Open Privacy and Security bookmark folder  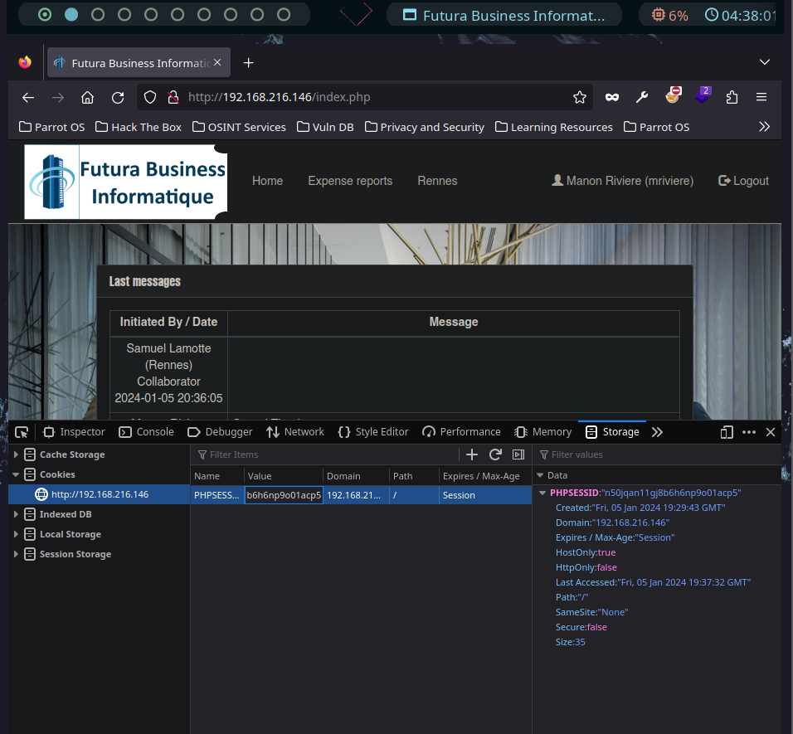[x=425, y=127]
